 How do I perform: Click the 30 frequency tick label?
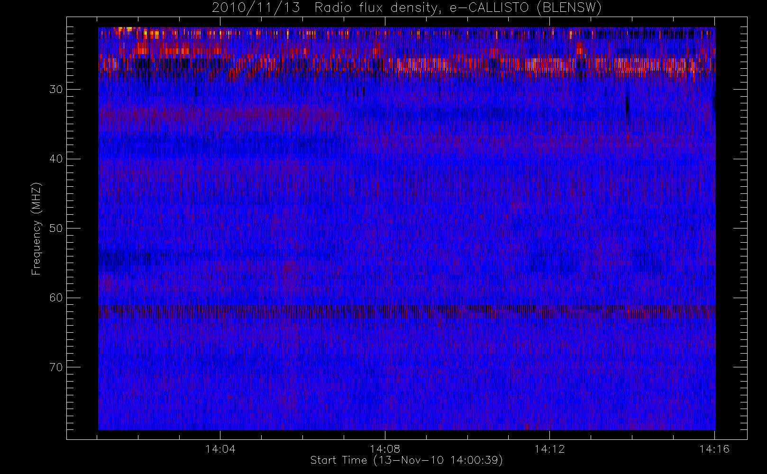(x=56, y=90)
